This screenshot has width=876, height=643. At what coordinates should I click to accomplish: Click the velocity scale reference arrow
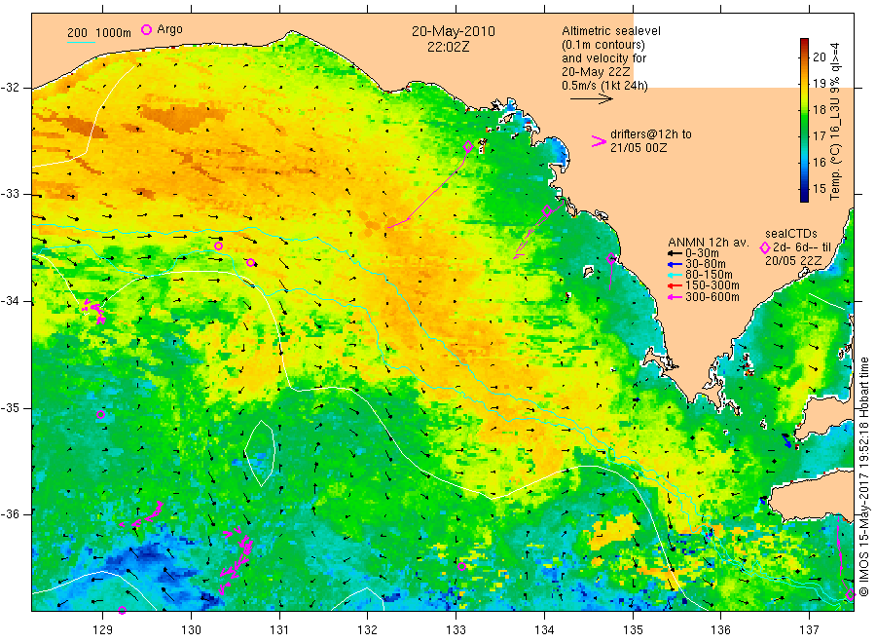[x=592, y=99]
